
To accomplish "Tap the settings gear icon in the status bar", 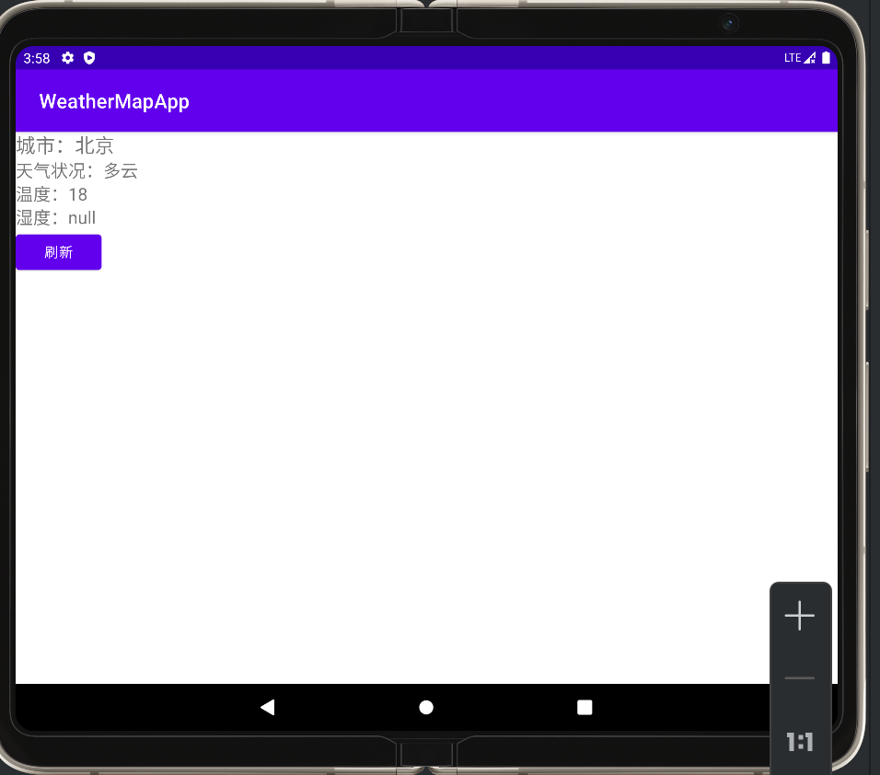I will coord(67,58).
